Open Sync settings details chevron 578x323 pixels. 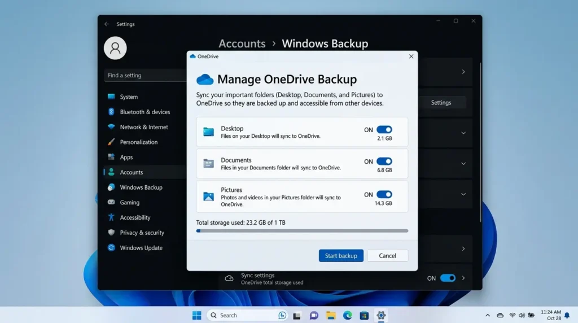coord(463,278)
